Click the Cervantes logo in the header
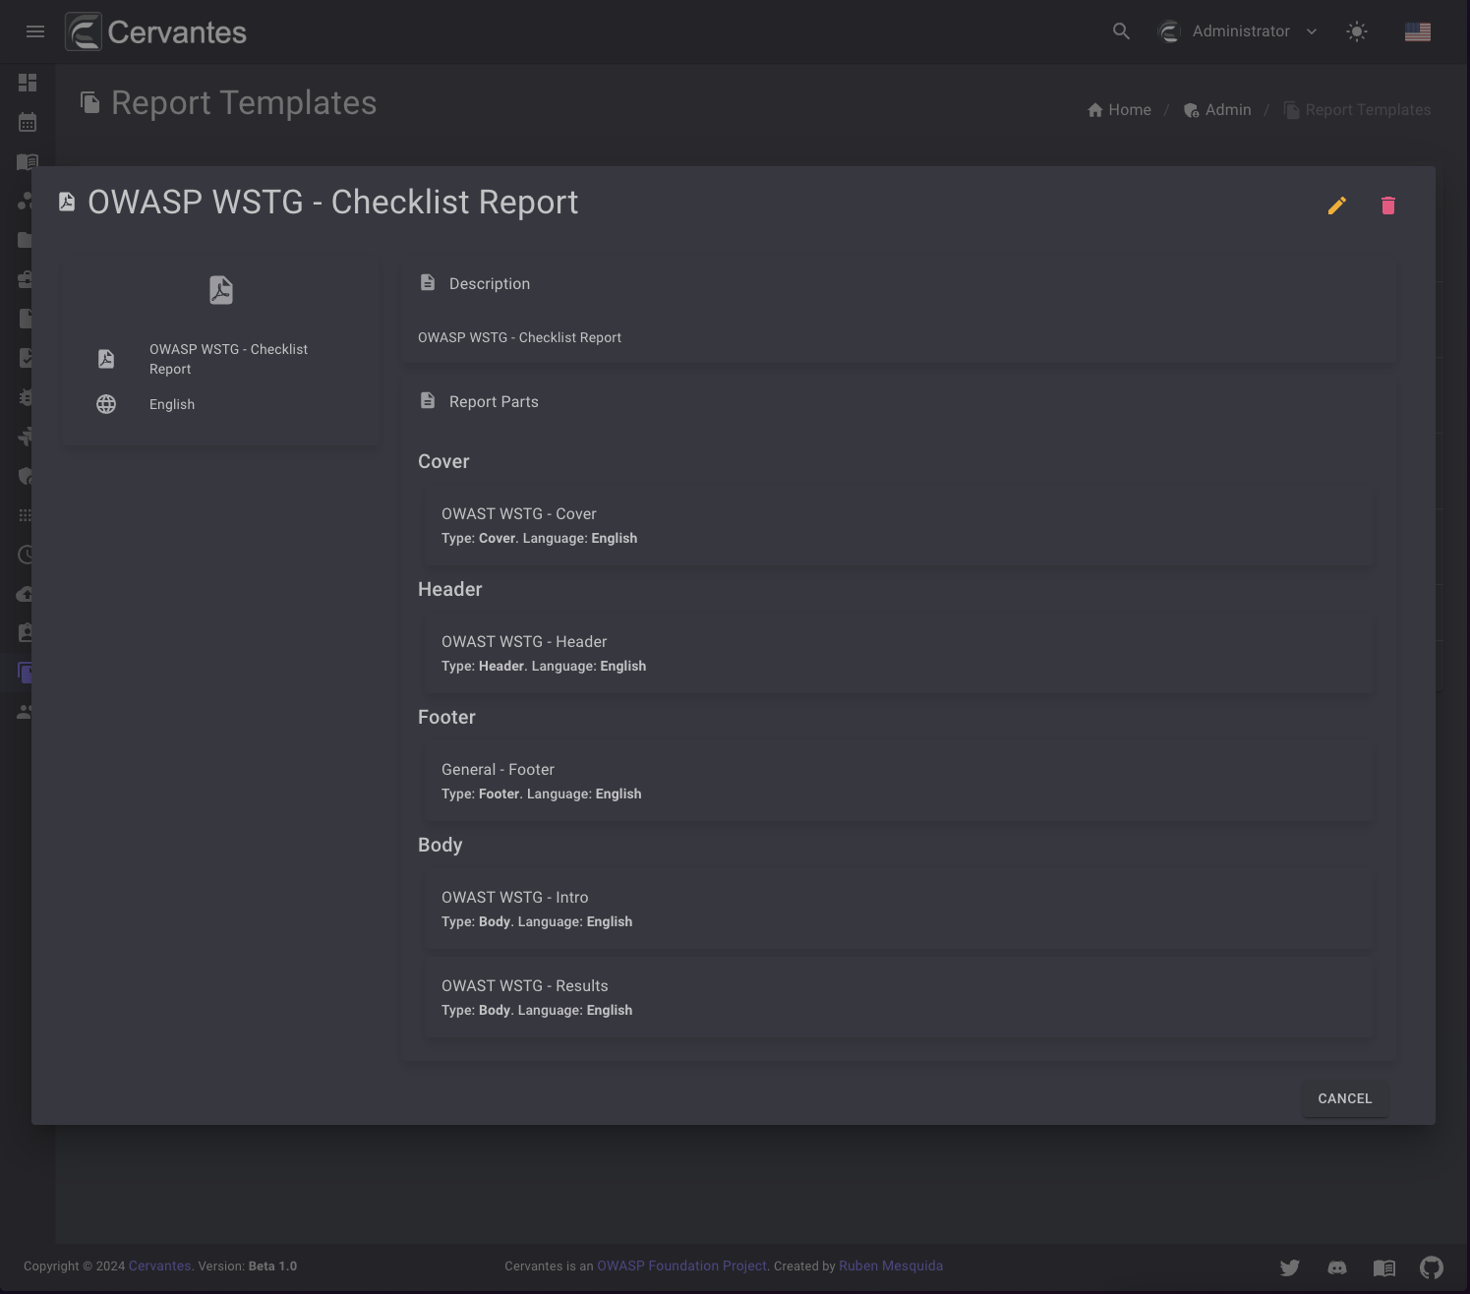Viewport: 1470px width, 1294px height. click(x=156, y=31)
